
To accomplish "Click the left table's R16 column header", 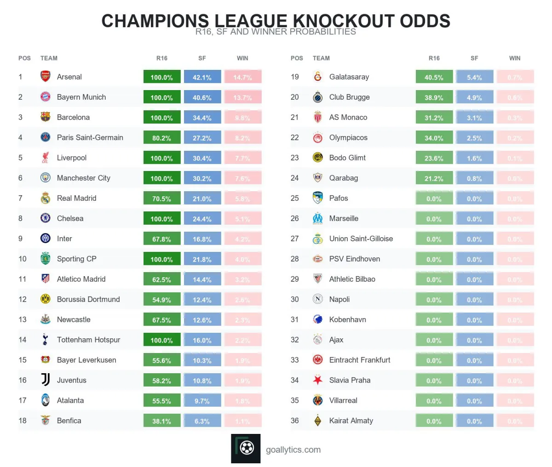I will click(162, 58).
